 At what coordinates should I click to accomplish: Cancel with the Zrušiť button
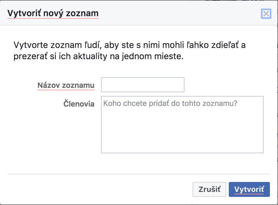click(x=209, y=189)
